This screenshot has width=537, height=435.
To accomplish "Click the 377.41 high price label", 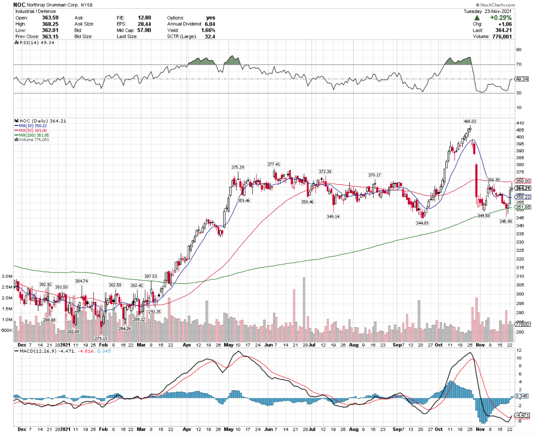I will [273, 164].
